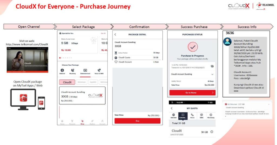Tap the Internet globe icon under Choose Your Package
The image size is (277, 145).
coord(62,70)
